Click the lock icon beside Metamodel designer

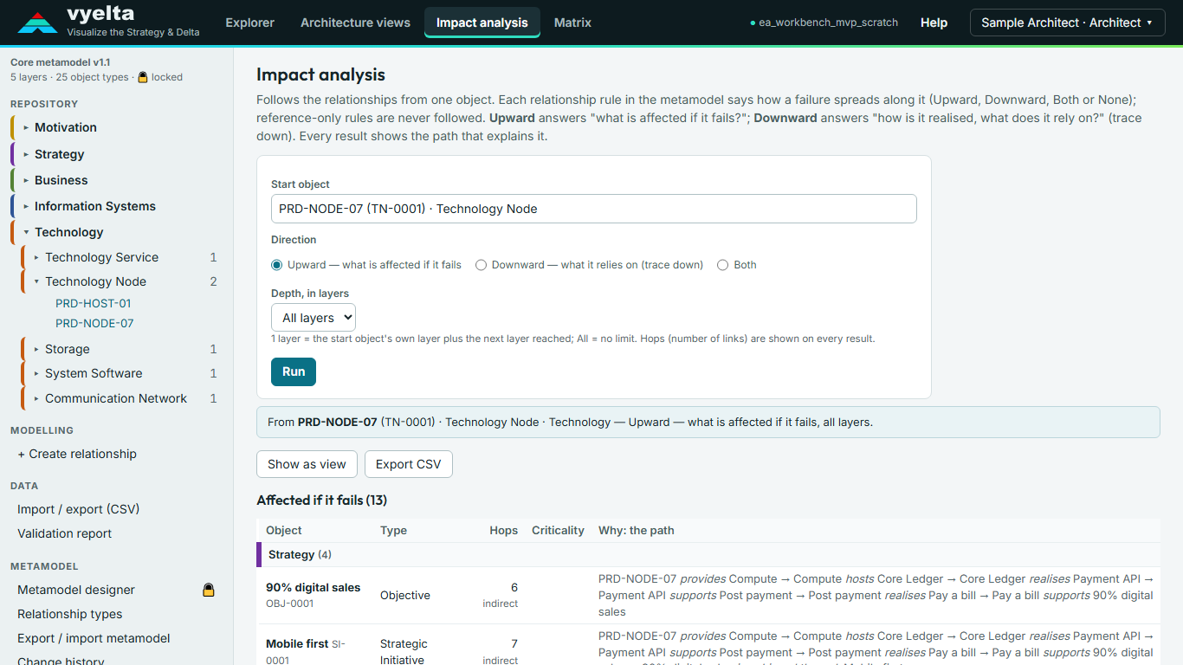(208, 590)
